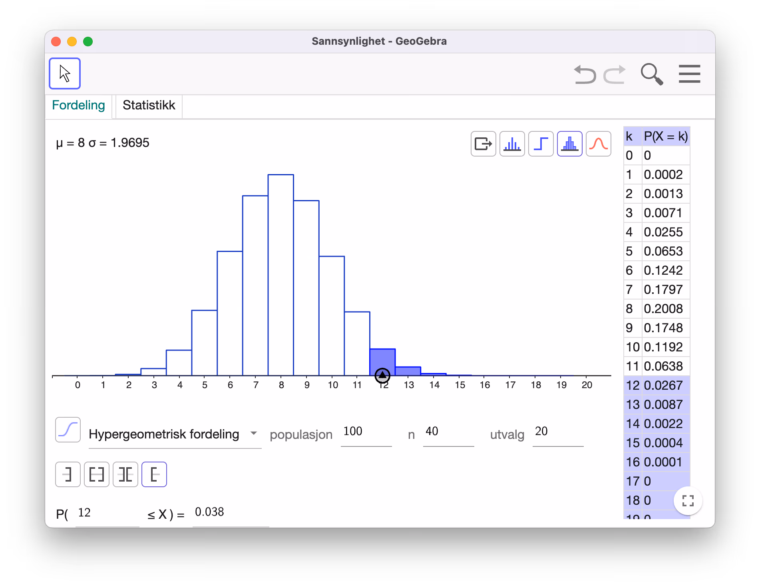
Task: Select table row with probability 0.0267
Action: point(657,385)
